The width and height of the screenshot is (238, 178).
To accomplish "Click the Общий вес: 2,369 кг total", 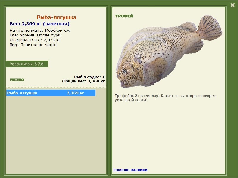I will pyautogui.click(x=83, y=81).
